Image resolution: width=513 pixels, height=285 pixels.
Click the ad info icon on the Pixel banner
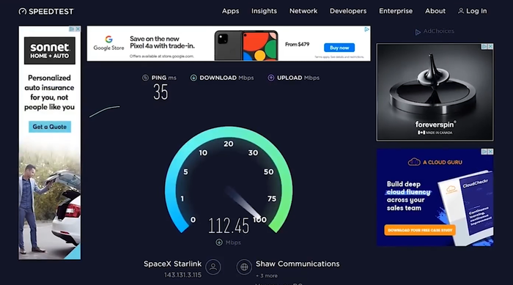[366, 29]
